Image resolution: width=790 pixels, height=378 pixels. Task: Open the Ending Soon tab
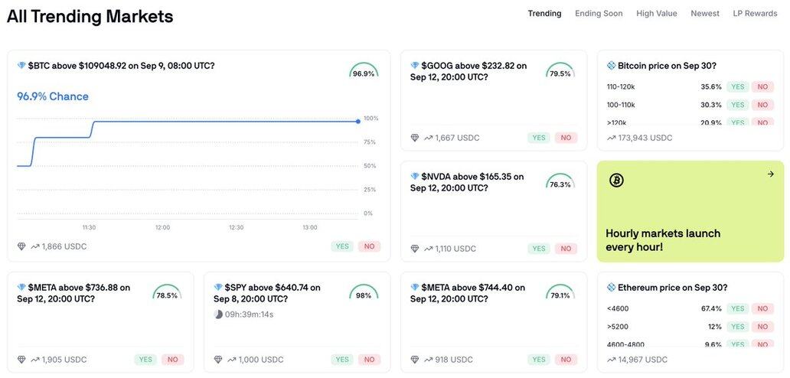(x=599, y=14)
